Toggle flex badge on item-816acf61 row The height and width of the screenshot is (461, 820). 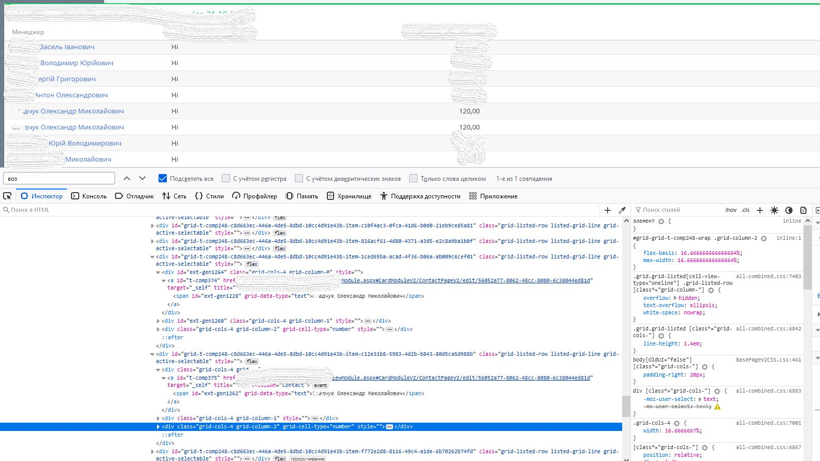pyautogui.click(x=280, y=249)
